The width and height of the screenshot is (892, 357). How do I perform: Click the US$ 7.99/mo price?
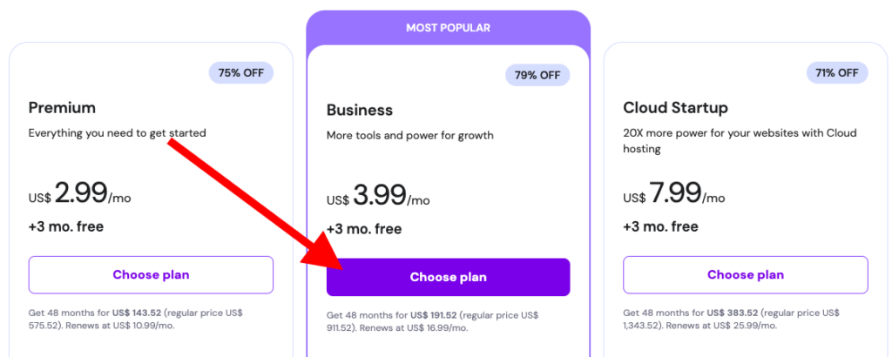pyautogui.click(x=674, y=193)
